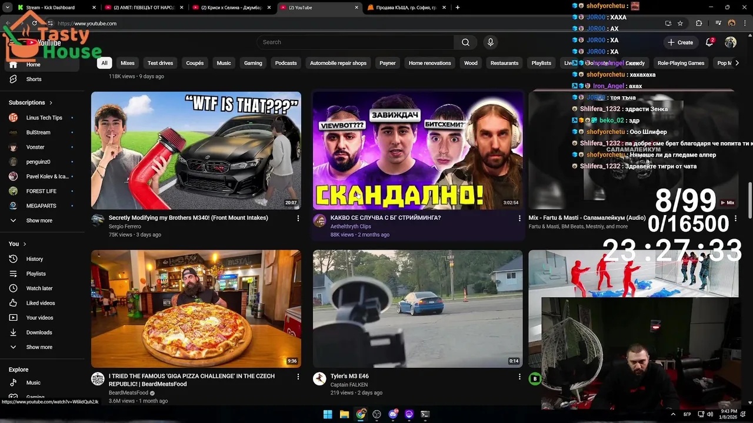Open File Explorer from the taskbar
753x423 pixels.
tap(344, 414)
